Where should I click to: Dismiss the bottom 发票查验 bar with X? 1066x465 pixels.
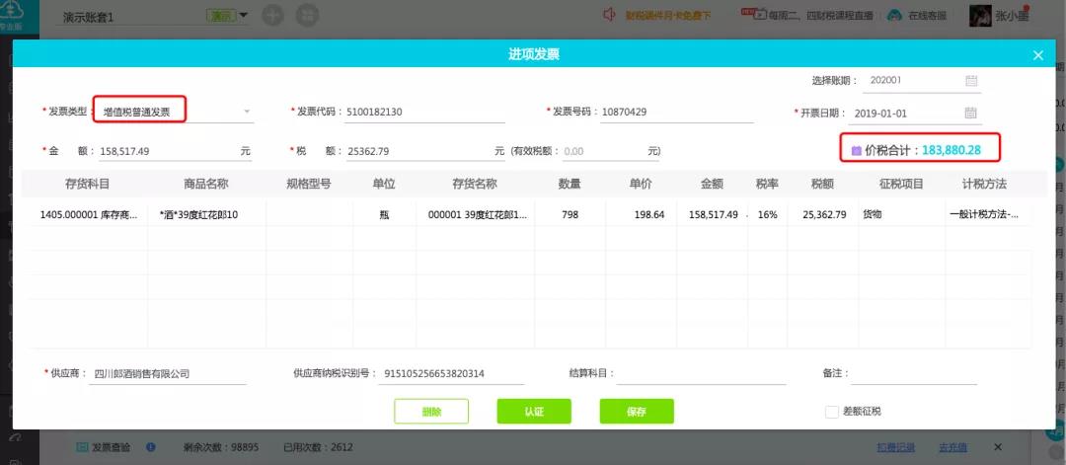997,447
